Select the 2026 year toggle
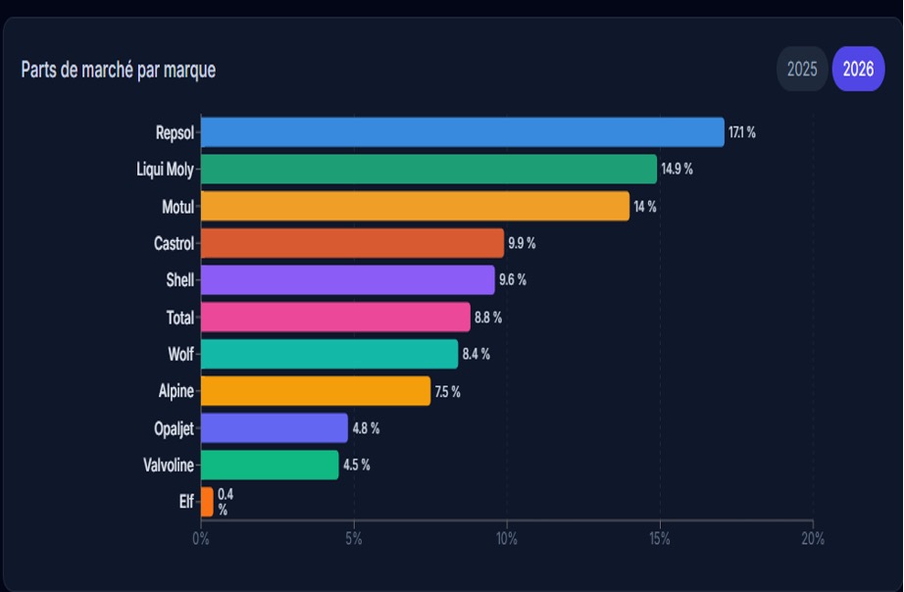This screenshot has height=592, width=904. [858, 69]
